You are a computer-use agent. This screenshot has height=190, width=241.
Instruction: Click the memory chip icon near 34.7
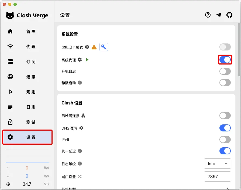8,184
